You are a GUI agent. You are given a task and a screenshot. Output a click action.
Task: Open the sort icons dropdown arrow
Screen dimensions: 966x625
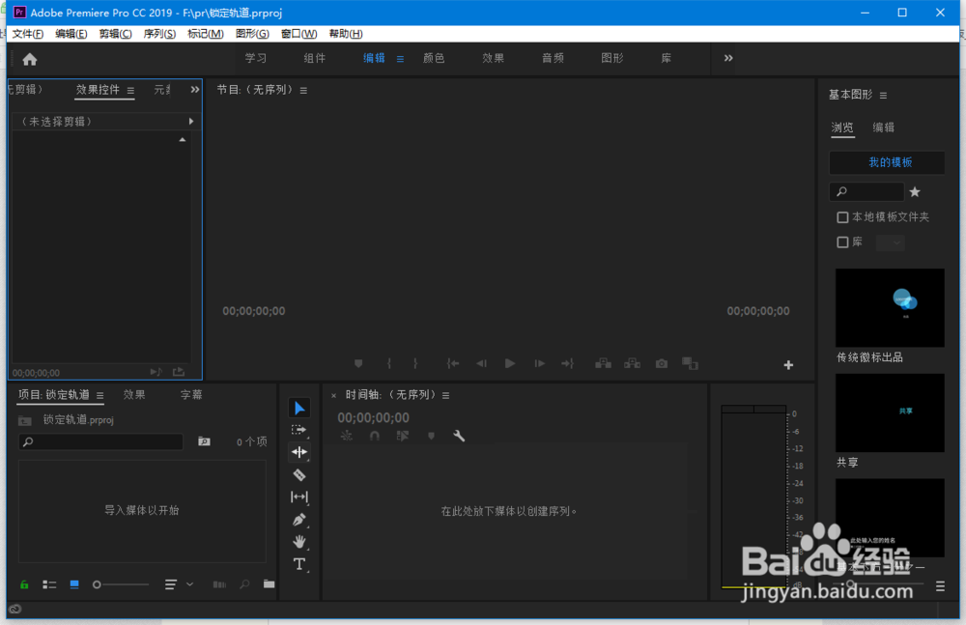pos(189,583)
